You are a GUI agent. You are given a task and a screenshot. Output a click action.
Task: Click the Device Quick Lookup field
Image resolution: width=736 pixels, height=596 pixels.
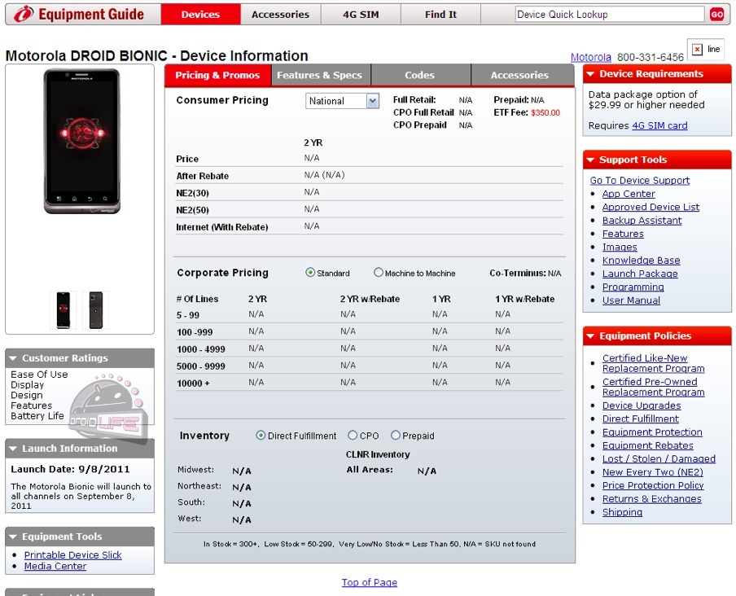pyautogui.click(x=609, y=15)
